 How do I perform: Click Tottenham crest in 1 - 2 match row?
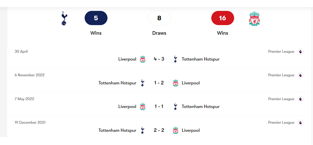(x=142, y=83)
